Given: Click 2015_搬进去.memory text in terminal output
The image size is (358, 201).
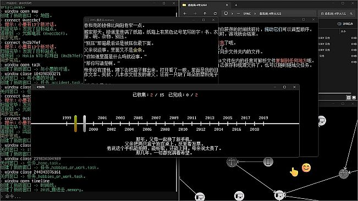Looking at the screenshot, I should click(62, 189).
